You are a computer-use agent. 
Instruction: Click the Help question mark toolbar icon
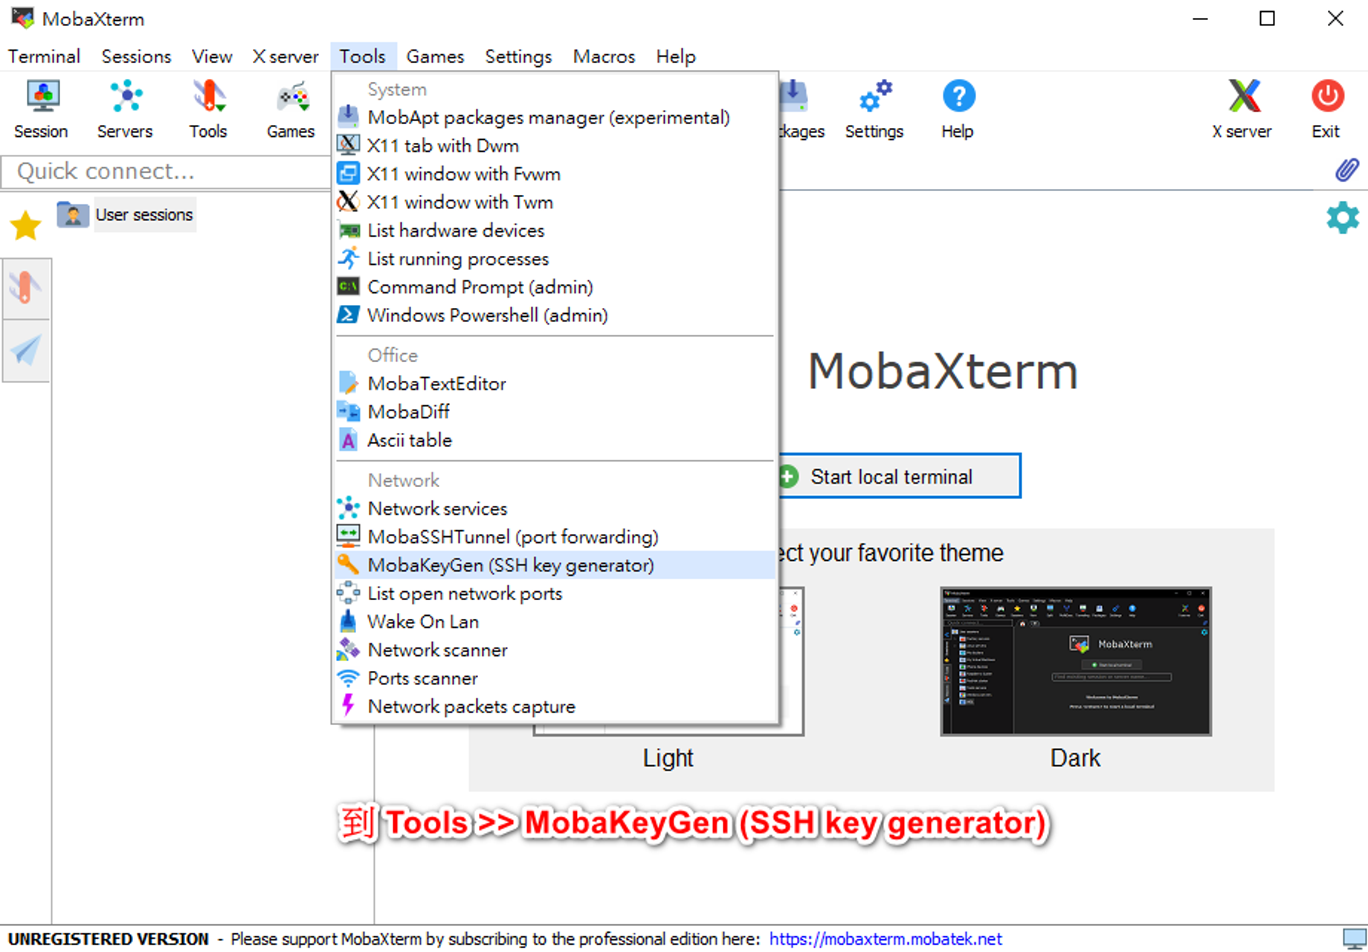tap(958, 109)
